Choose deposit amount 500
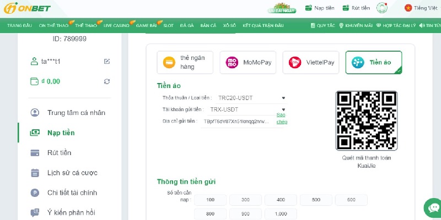Screen dimensions: 441x220 316,200
